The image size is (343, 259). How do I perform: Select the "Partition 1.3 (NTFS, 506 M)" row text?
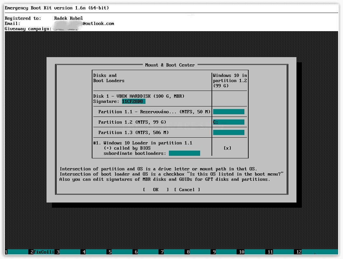point(133,132)
